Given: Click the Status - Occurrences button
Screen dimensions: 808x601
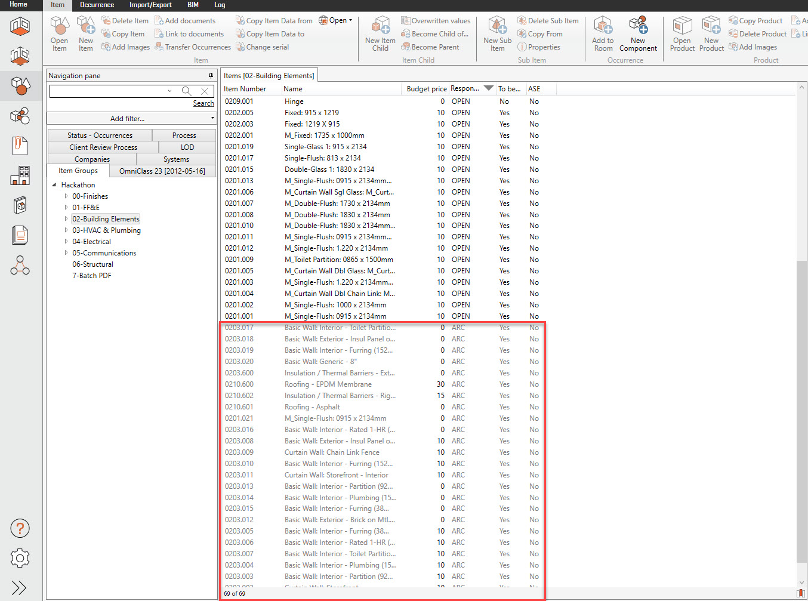Looking at the screenshot, I should click(100, 135).
